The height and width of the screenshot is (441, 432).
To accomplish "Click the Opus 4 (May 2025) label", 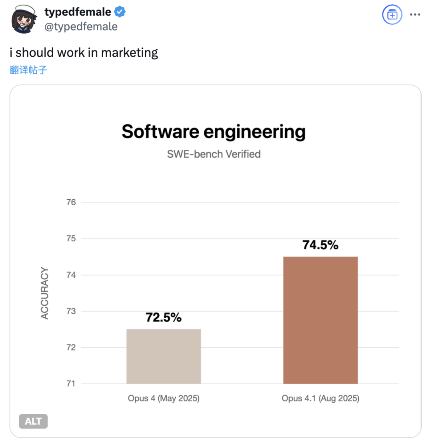I will coord(164,398).
